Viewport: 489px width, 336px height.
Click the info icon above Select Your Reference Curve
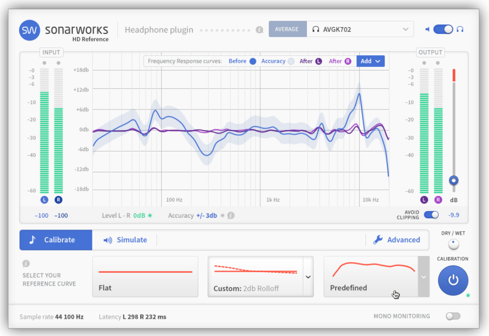coord(26,264)
